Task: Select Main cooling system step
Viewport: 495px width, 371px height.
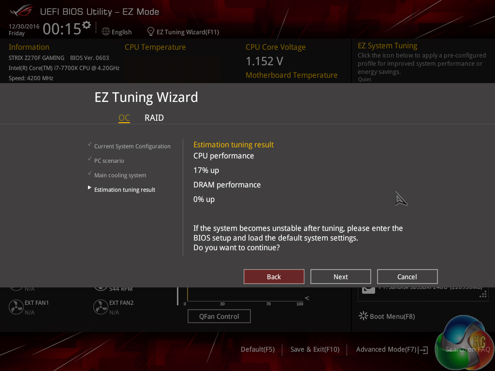Action: pos(120,175)
